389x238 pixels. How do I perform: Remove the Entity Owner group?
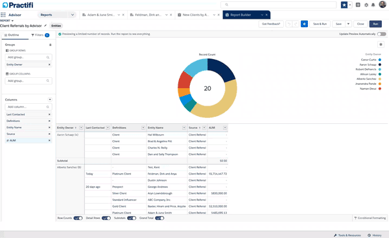tap(49, 64)
